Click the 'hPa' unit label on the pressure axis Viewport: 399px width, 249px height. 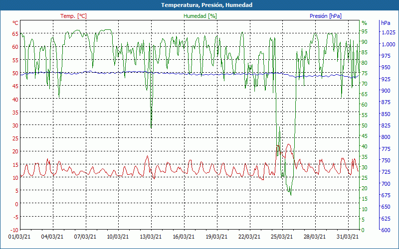386,23
